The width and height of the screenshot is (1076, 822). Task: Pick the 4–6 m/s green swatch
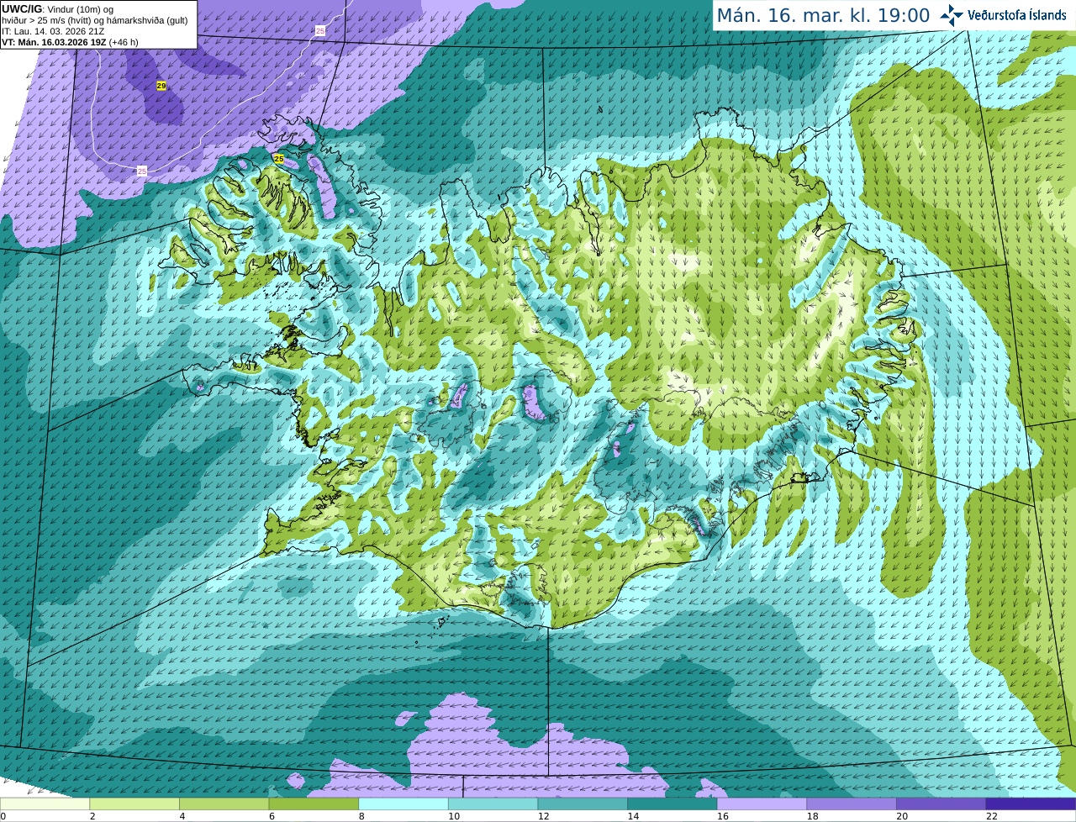224,804
